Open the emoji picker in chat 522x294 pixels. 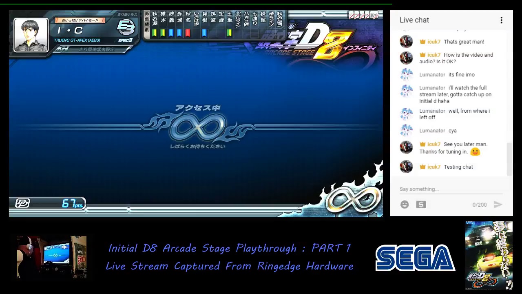pyautogui.click(x=405, y=205)
